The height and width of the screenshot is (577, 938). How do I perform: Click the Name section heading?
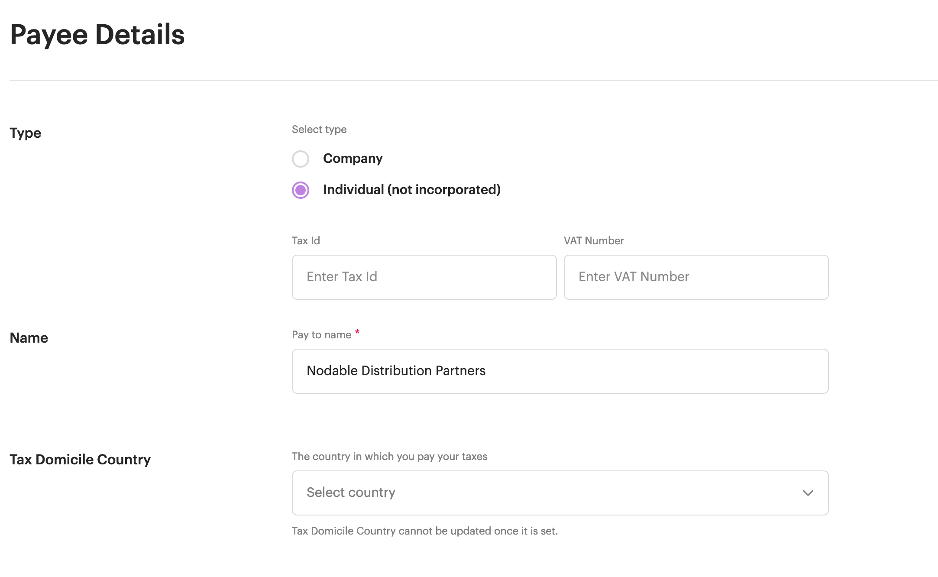[x=29, y=338]
